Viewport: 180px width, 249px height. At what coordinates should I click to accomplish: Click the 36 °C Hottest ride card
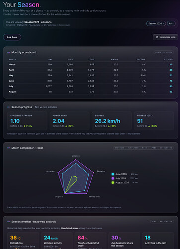[x=23, y=241]
